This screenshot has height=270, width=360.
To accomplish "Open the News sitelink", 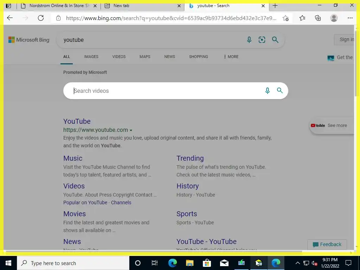I will click(x=72, y=242).
